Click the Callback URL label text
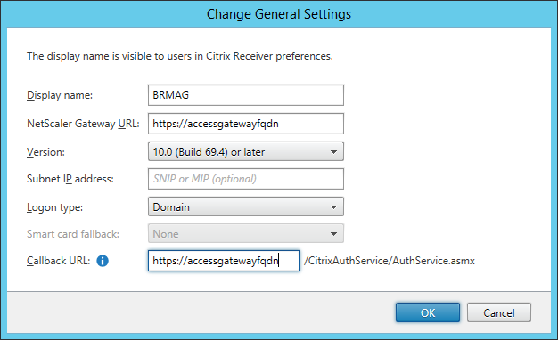Image resolution: width=558 pixels, height=340 pixels. [58, 261]
